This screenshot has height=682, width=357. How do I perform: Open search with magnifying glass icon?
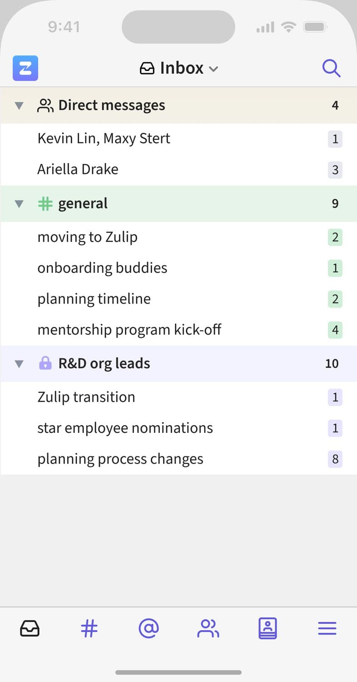tap(331, 68)
